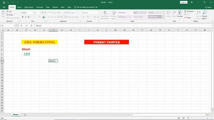This screenshot has height=120, width=214.
Task: Confirm the cell entry with the checkmark icon
Action: (x=26, y=26)
